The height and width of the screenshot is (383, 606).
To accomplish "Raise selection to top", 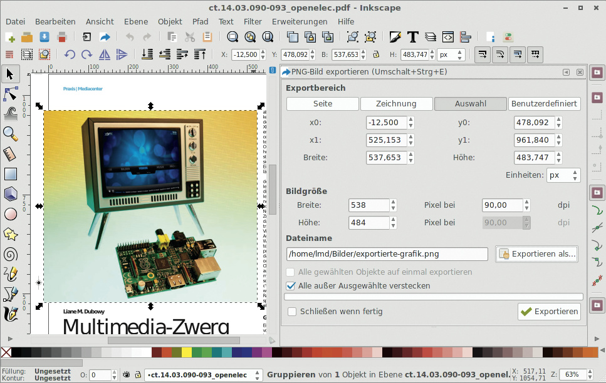I will [200, 54].
